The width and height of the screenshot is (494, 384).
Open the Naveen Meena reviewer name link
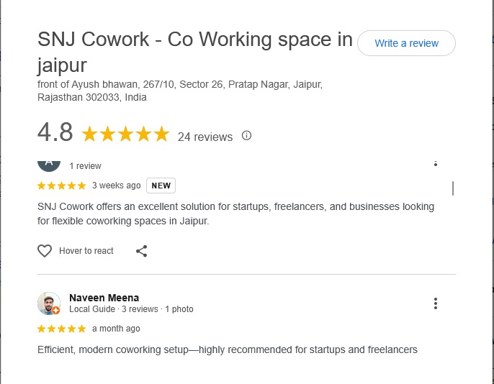click(x=104, y=298)
